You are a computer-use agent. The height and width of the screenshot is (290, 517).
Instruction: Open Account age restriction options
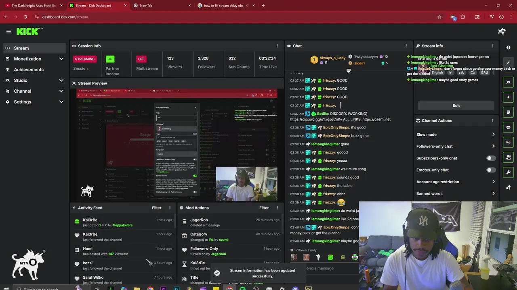tap(456, 182)
